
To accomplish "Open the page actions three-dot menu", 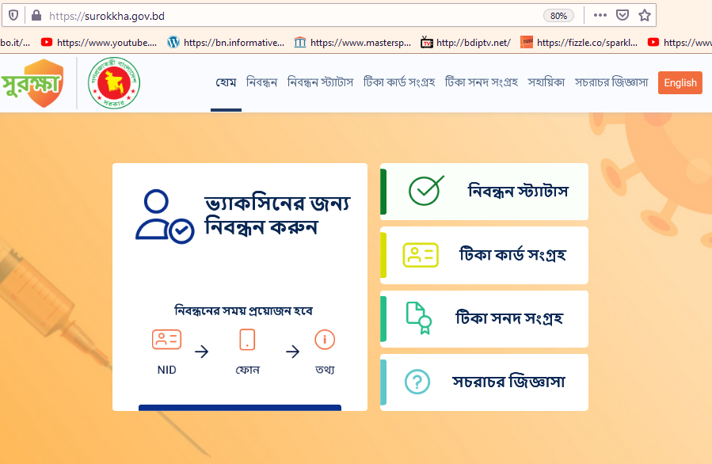I will [x=600, y=15].
